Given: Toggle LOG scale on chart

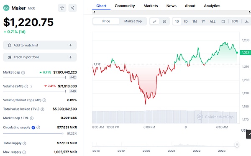Looking at the screenshot, I should pyautogui.click(x=235, y=21).
